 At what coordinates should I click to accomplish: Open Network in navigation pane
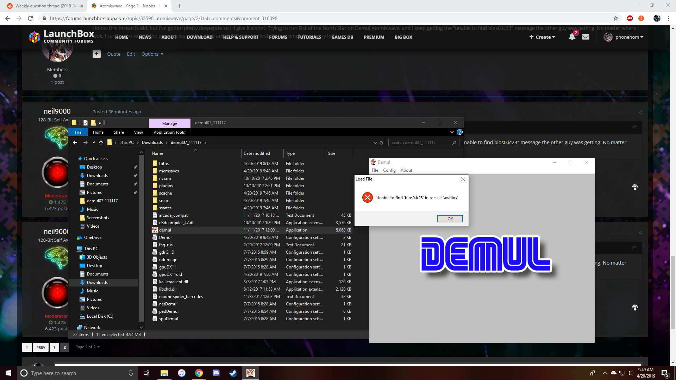(x=92, y=328)
